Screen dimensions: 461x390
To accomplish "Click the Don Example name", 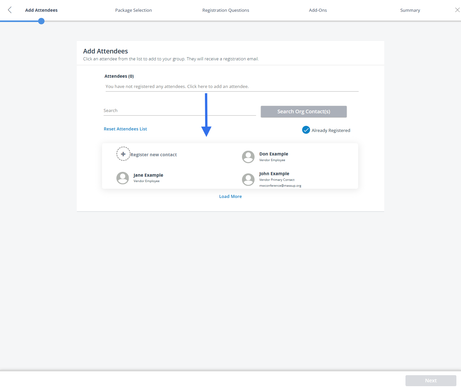I will point(274,154).
